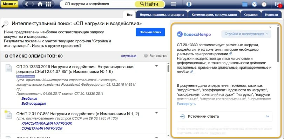The width and height of the screenshot is (284, 139).
Task: Open the Стройка и эксплуатация profile dropdown
Action: (x=246, y=34)
